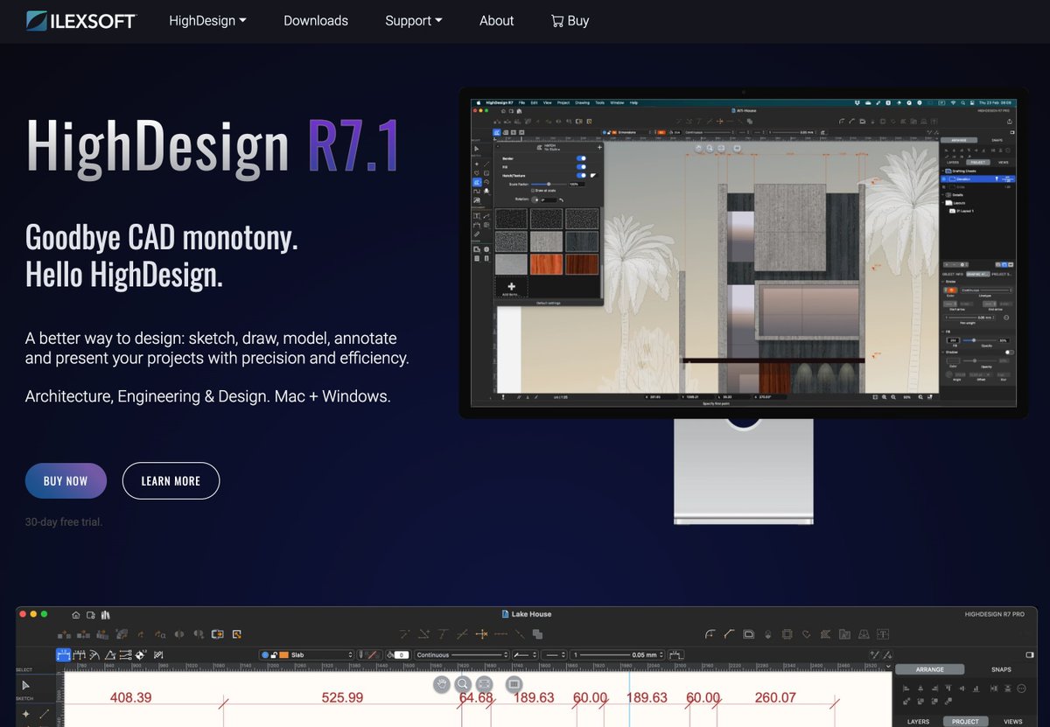The width and height of the screenshot is (1050, 727).
Task: Switch to ARRANGE tab in Lake House panel
Action: tap(929, 669)
